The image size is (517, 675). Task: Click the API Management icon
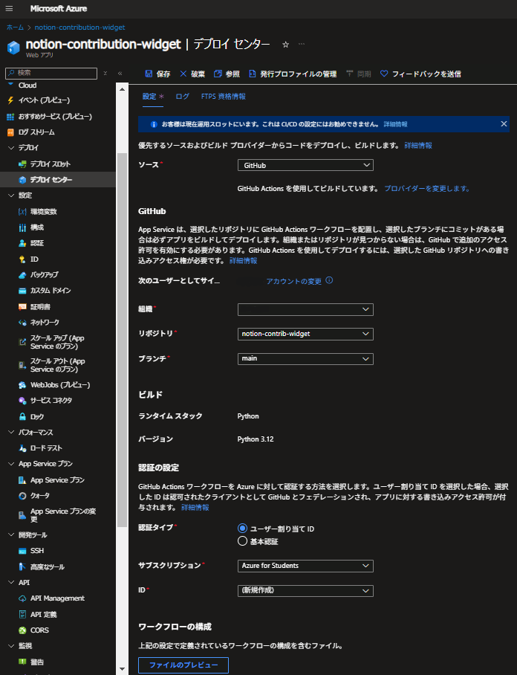tap(22, 598)
